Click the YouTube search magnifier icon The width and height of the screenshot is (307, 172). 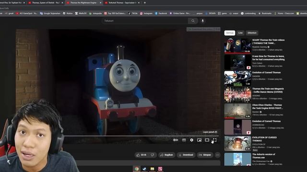[x=193, y=21]
